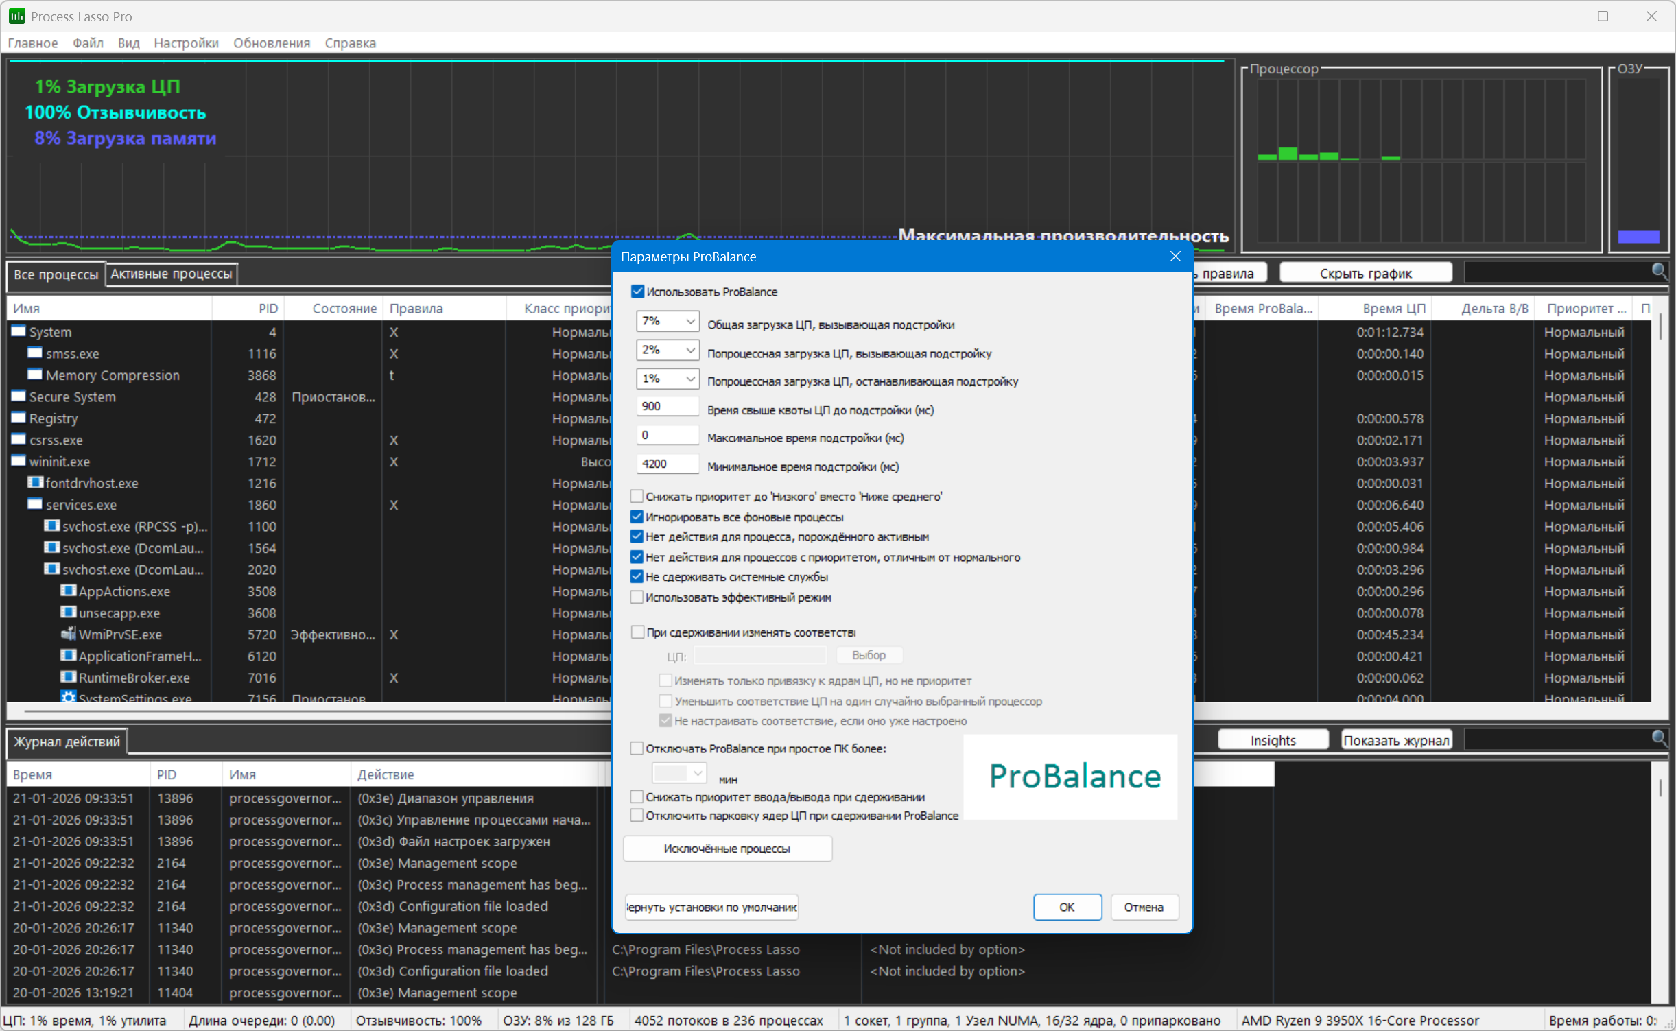Screen dimensions: 1676x1031
Task: Disable 'Игнорировать все фоновые процессы' checkbox
Action: point(637,517)
